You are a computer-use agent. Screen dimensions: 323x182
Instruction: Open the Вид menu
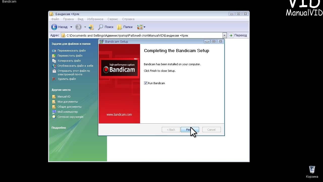pos(80,19)
